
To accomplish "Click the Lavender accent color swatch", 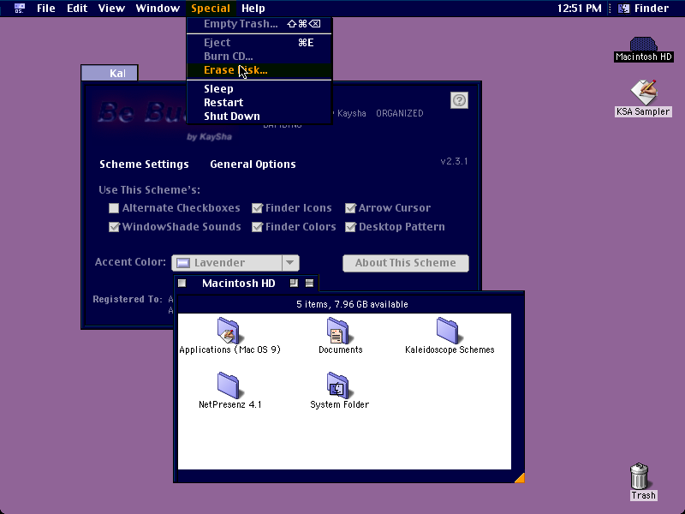I will (183, 263).
